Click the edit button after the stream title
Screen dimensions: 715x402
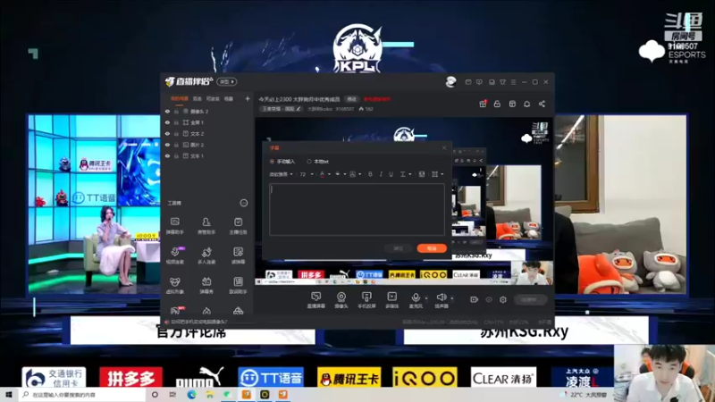pos(351,99)
